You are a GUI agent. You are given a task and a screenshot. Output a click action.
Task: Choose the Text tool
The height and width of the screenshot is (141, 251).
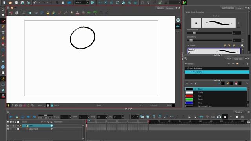click(x=3, y=33)
